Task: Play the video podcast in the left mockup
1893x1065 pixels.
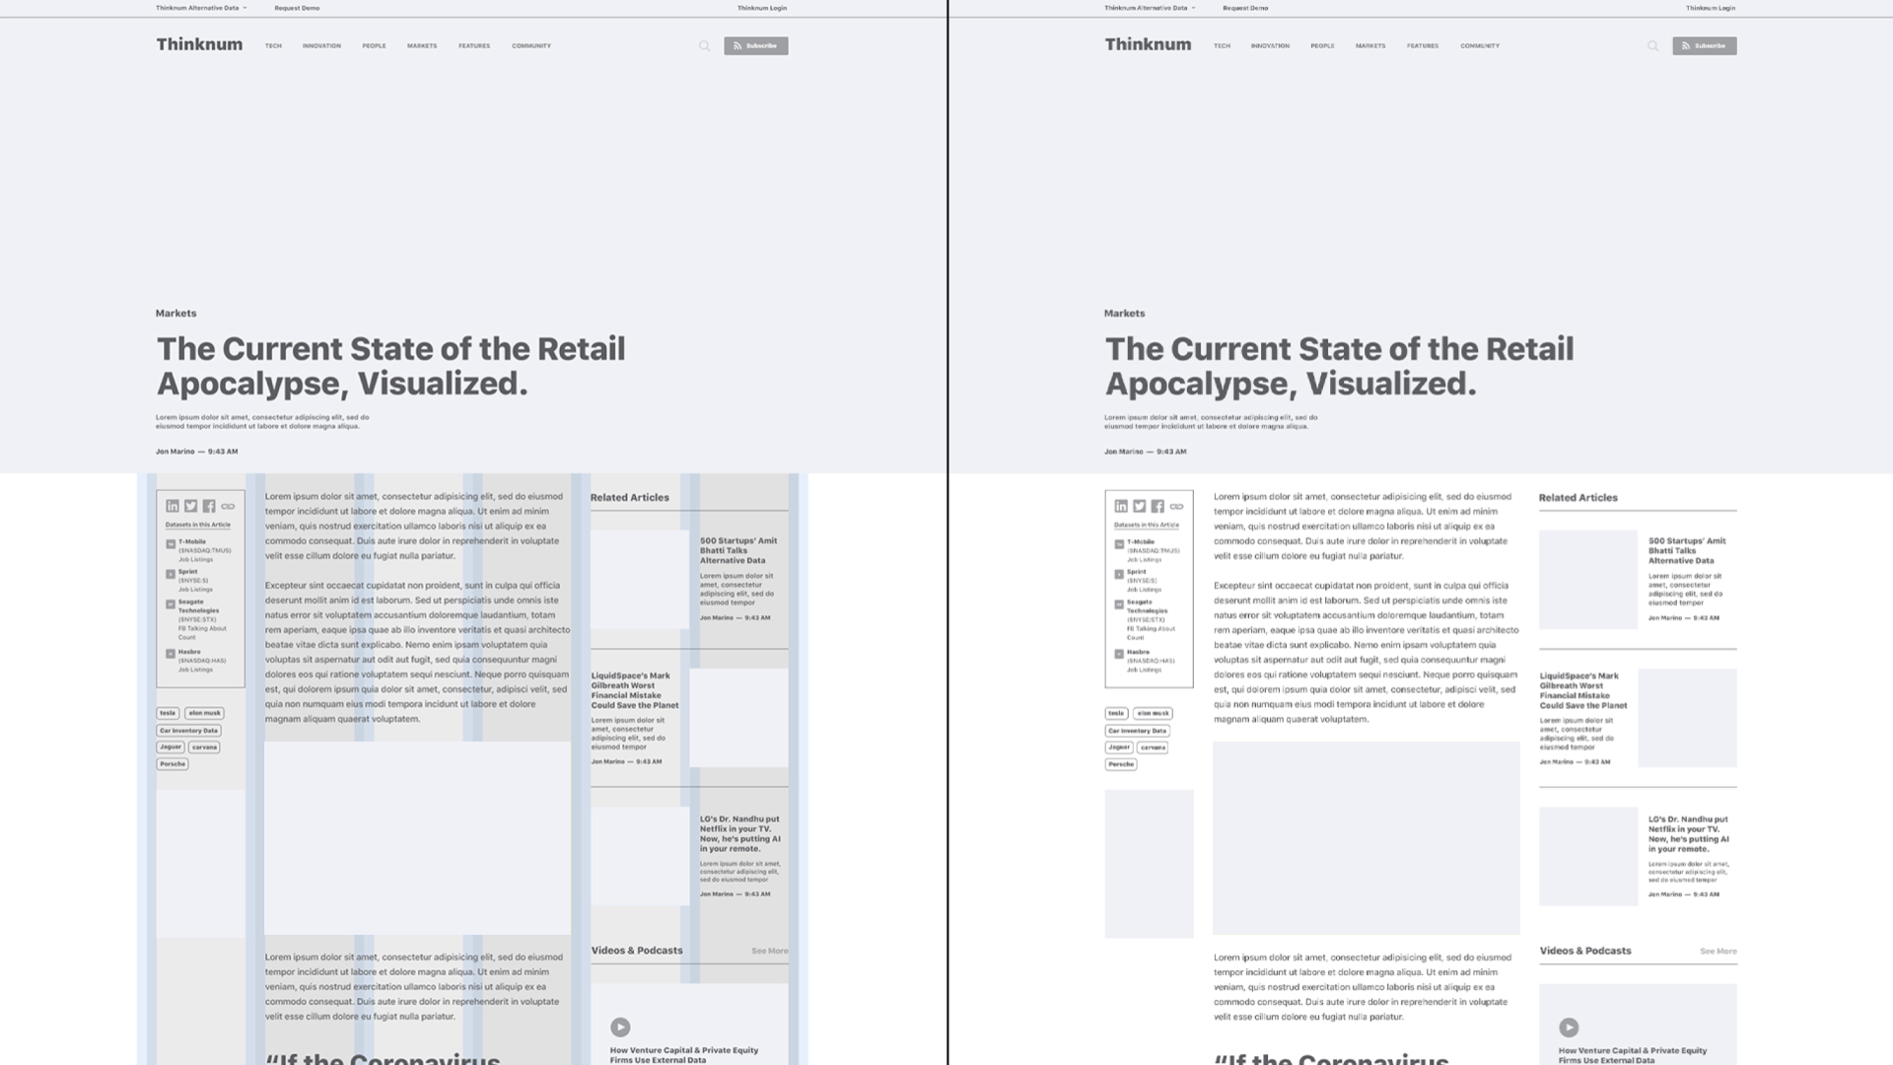Action: 620,1027
